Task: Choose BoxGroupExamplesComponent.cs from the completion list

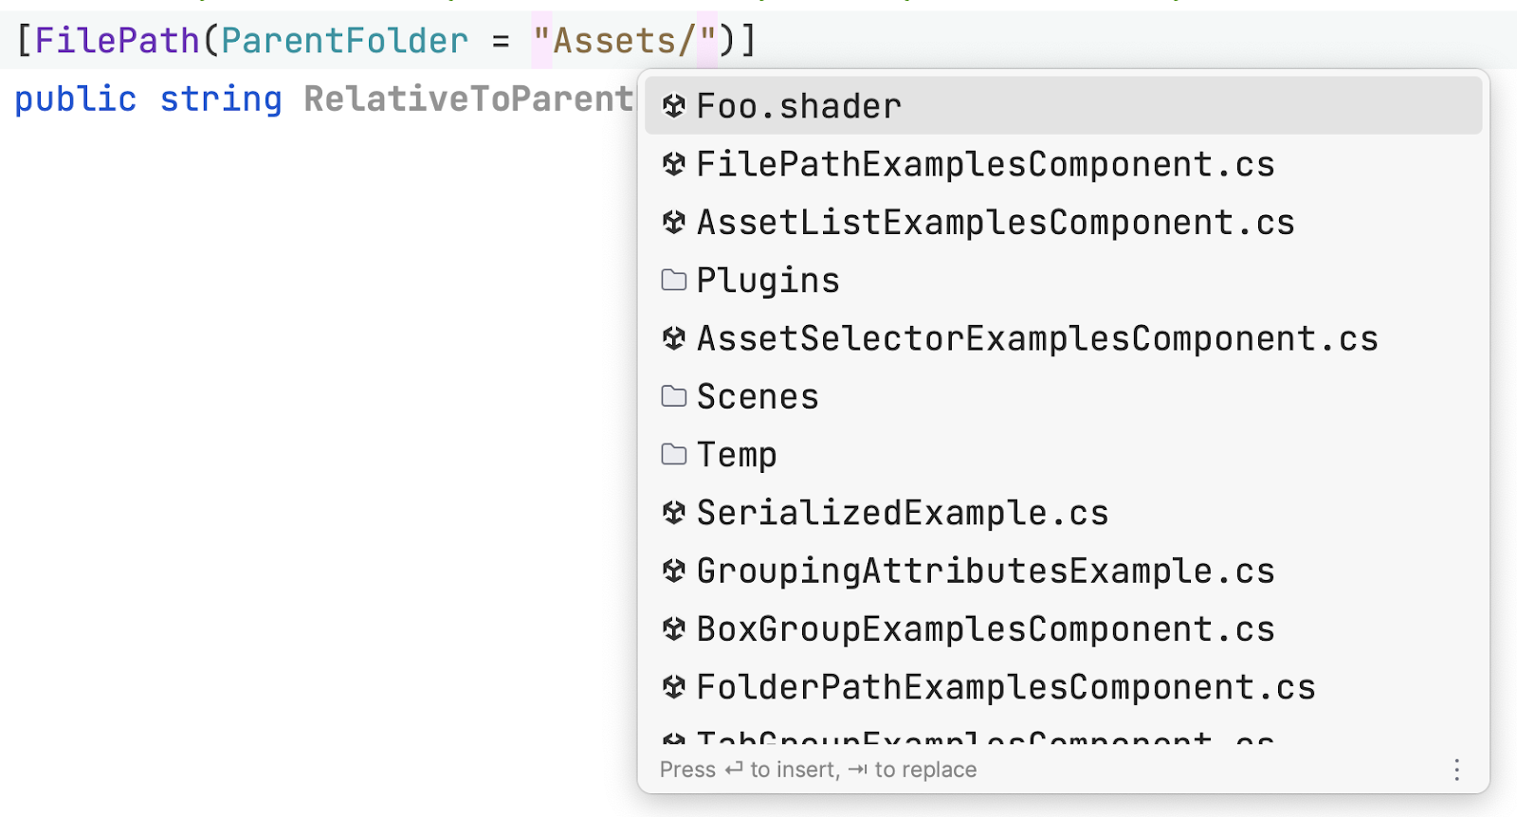Action: (x=985, y=629)
